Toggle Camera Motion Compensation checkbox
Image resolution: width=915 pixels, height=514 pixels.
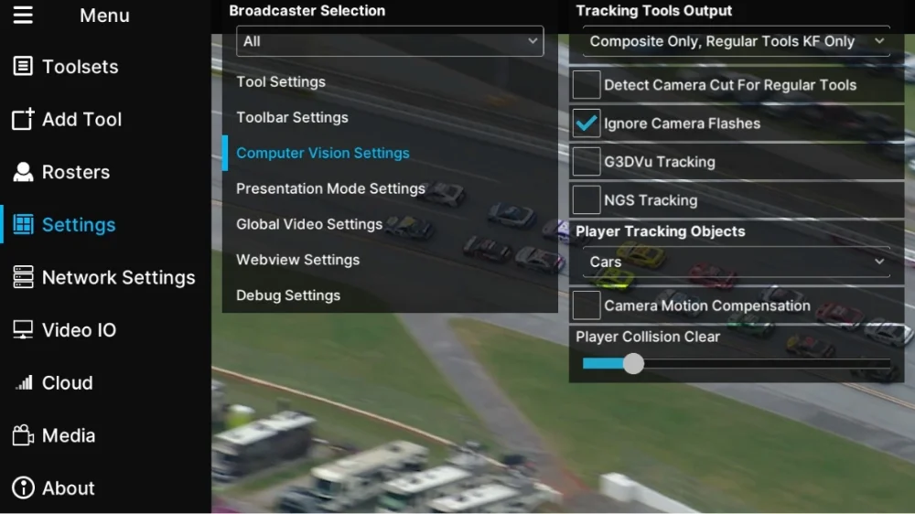(x=586, y=305)
